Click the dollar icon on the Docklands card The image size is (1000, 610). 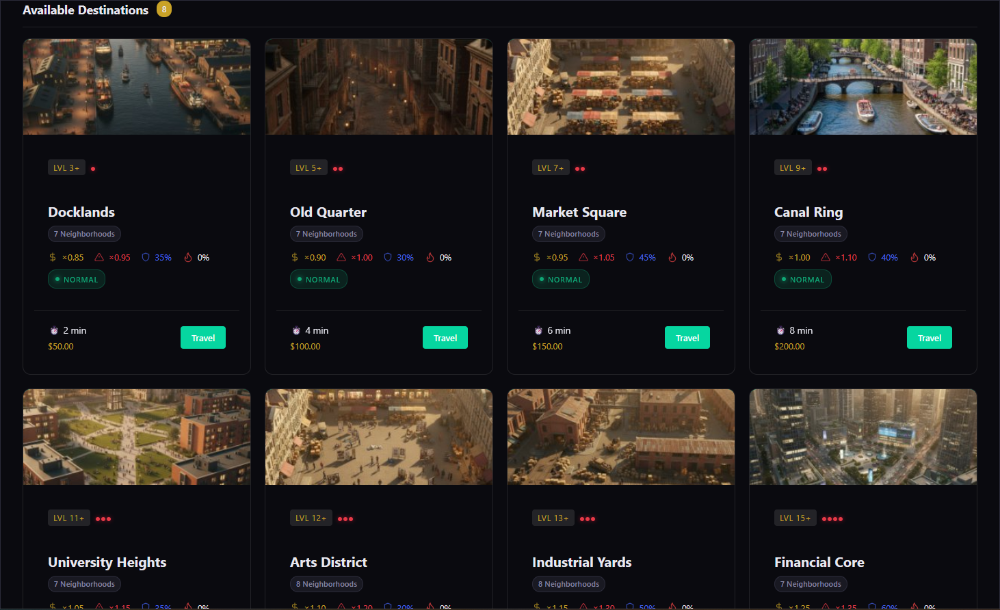53,258
